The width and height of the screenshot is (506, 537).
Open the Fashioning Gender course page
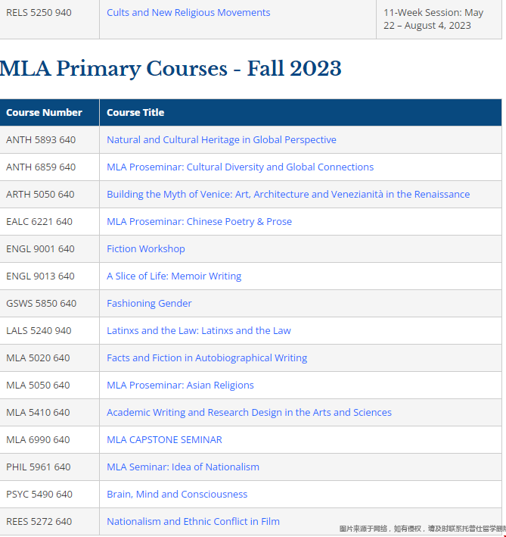[149, 304]
